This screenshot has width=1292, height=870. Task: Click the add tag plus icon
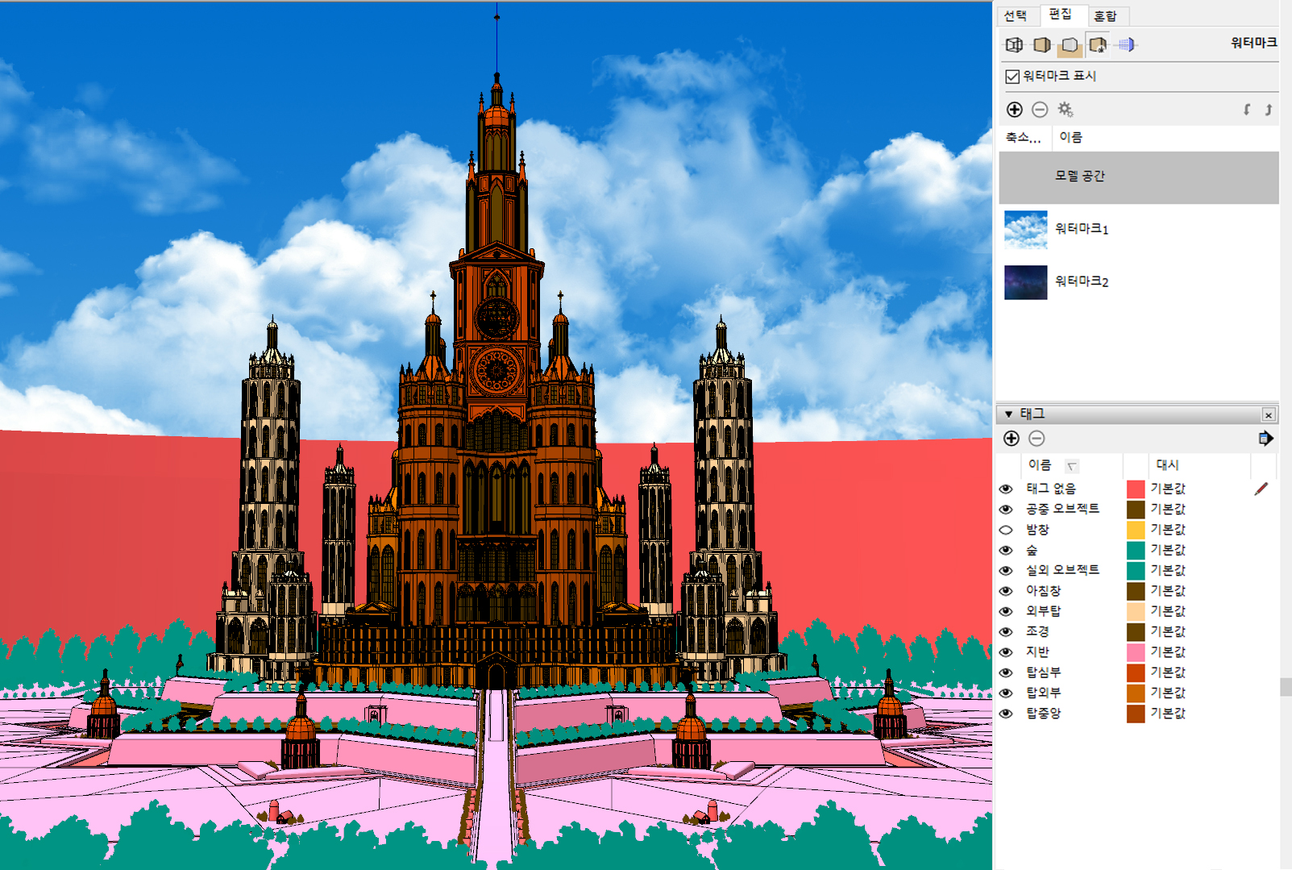click(x=1012, y=439)
